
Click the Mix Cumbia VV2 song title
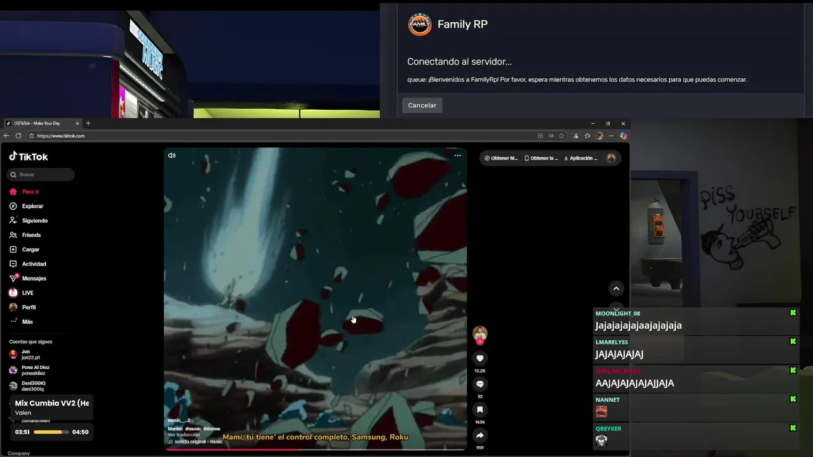point(52,403)
